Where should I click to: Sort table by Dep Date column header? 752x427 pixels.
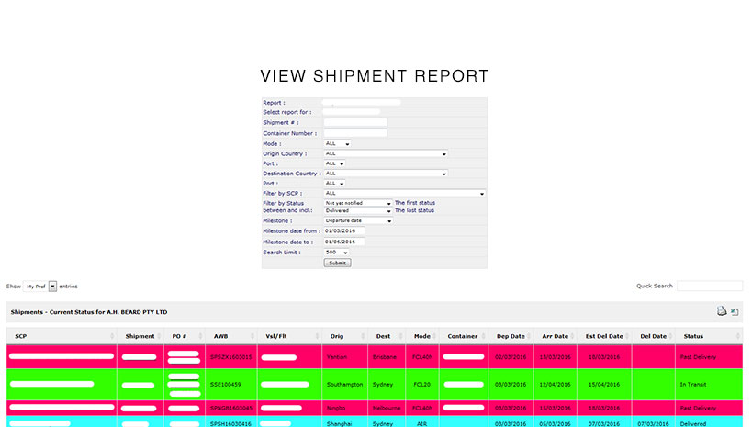(511, 336)
